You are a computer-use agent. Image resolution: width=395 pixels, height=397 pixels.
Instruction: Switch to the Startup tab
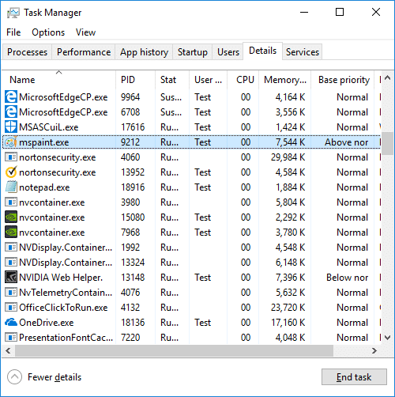click(x=193, y=52)
